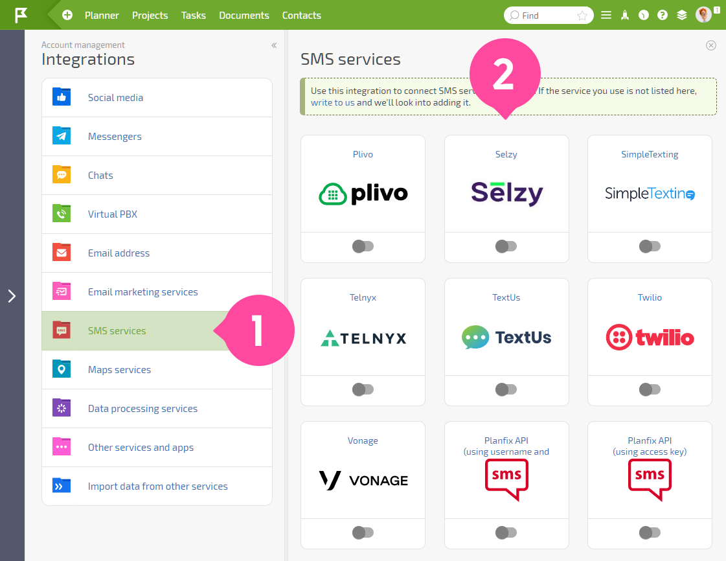Enable the Plivo integration toggle
Viewport: 726px width, 561px height.
363,246
